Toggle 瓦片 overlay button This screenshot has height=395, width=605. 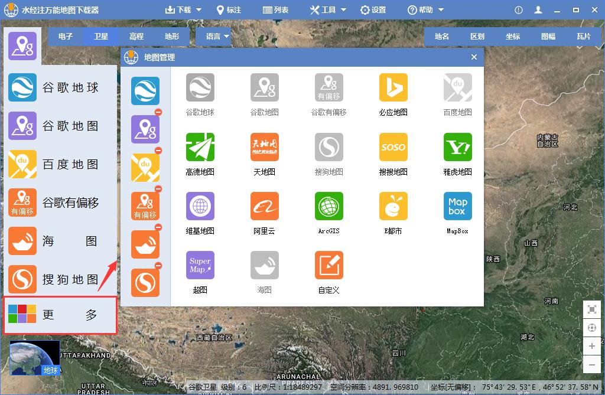coord(584,36)
